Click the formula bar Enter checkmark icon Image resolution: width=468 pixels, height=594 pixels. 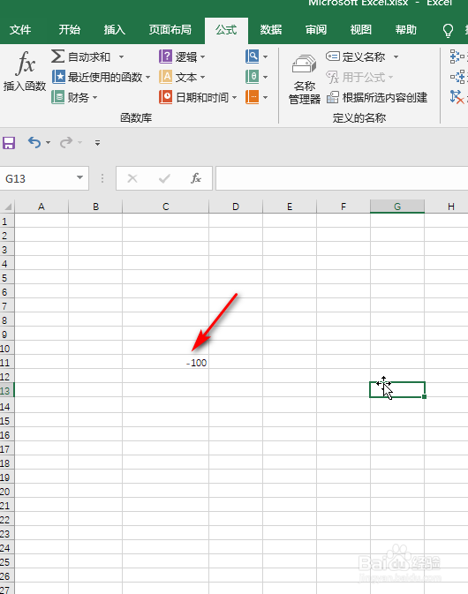tap(164, 178)
